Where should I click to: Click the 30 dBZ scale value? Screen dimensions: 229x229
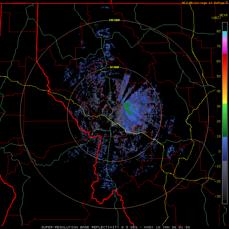[219, 106]
